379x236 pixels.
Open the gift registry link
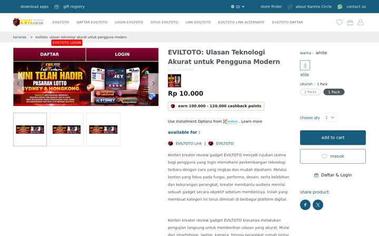pyautogui.click(x=74, y=7)
